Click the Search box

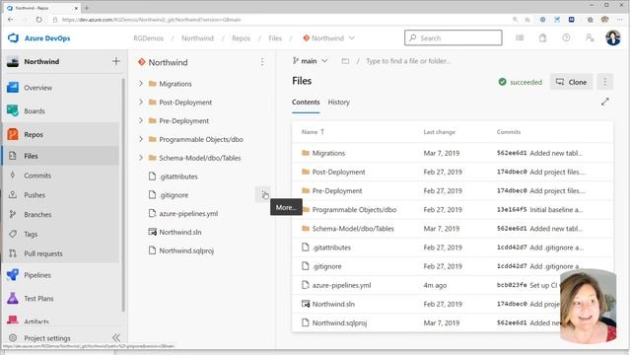click(x=454, y=37)
